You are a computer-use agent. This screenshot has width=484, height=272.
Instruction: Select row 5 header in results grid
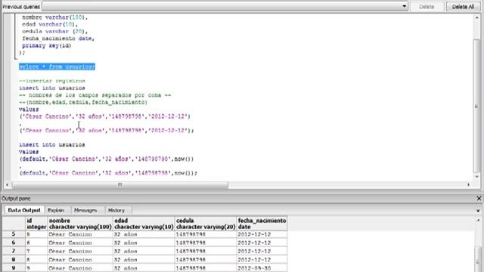point(14,234)
